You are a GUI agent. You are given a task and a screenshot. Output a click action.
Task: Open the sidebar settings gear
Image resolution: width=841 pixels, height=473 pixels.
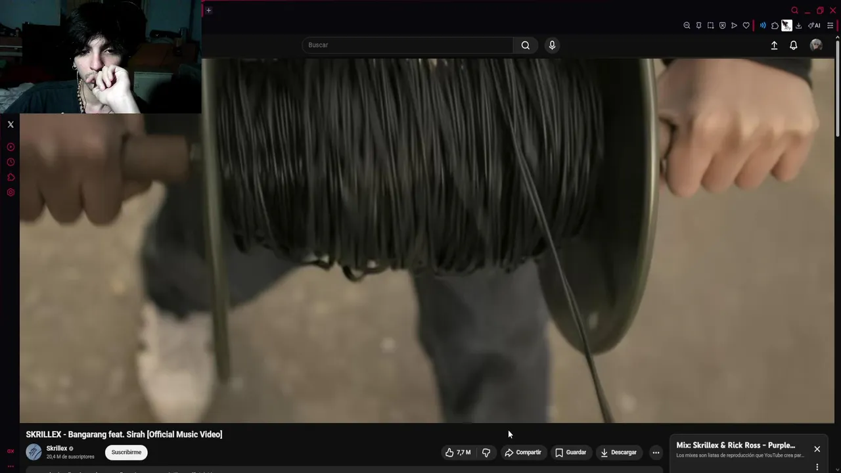click(x=11, y=192)
